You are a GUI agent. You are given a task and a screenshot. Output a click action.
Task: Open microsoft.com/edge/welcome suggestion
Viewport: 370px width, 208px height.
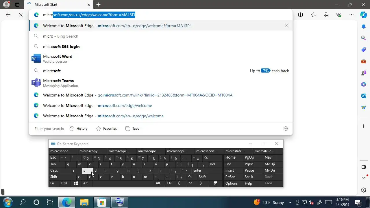tap(161, 105)
